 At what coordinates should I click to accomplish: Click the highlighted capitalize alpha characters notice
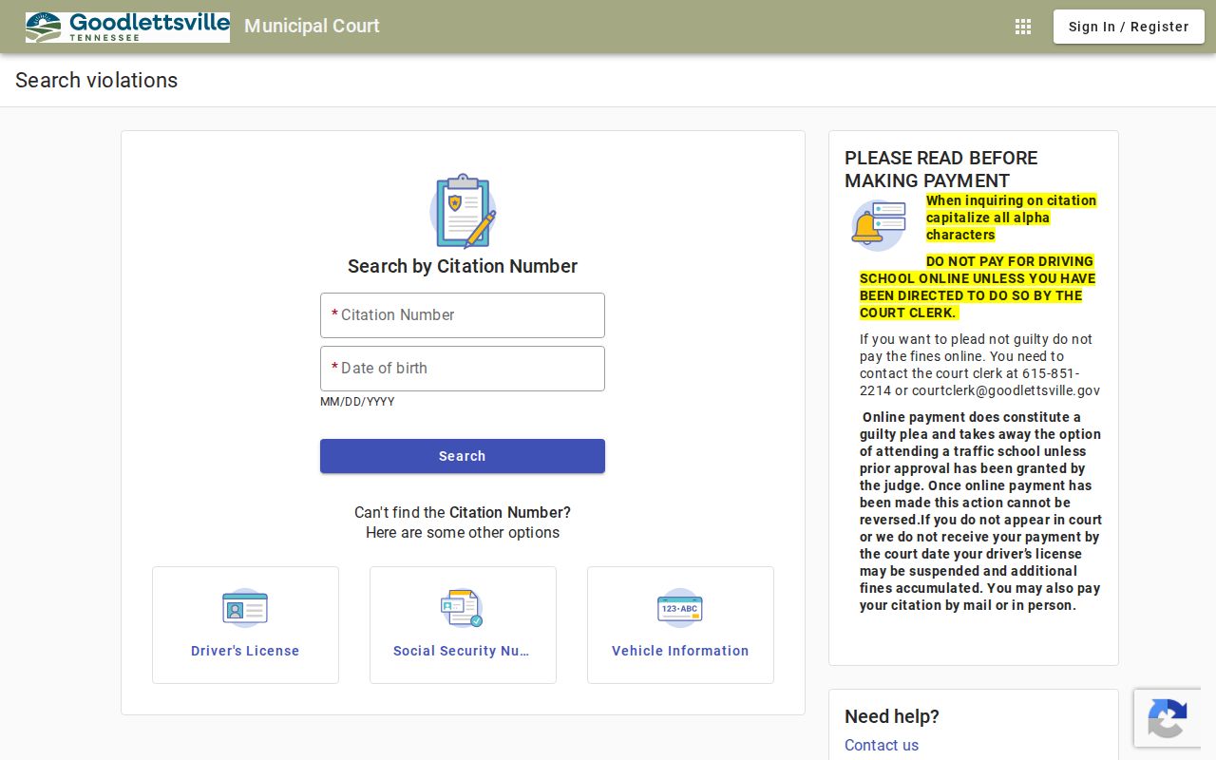click(x=1012, y=218)
